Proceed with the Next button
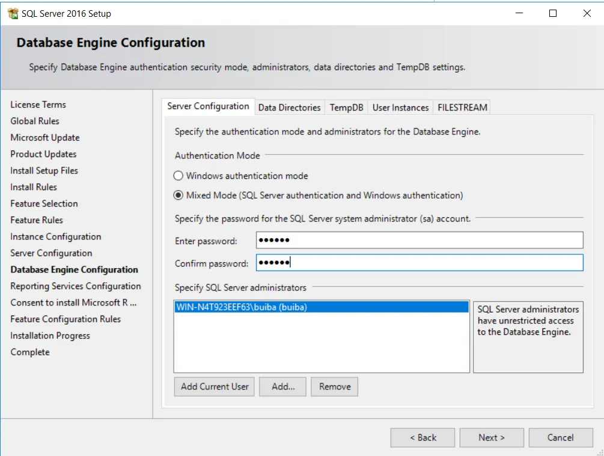 pos(492,437)
